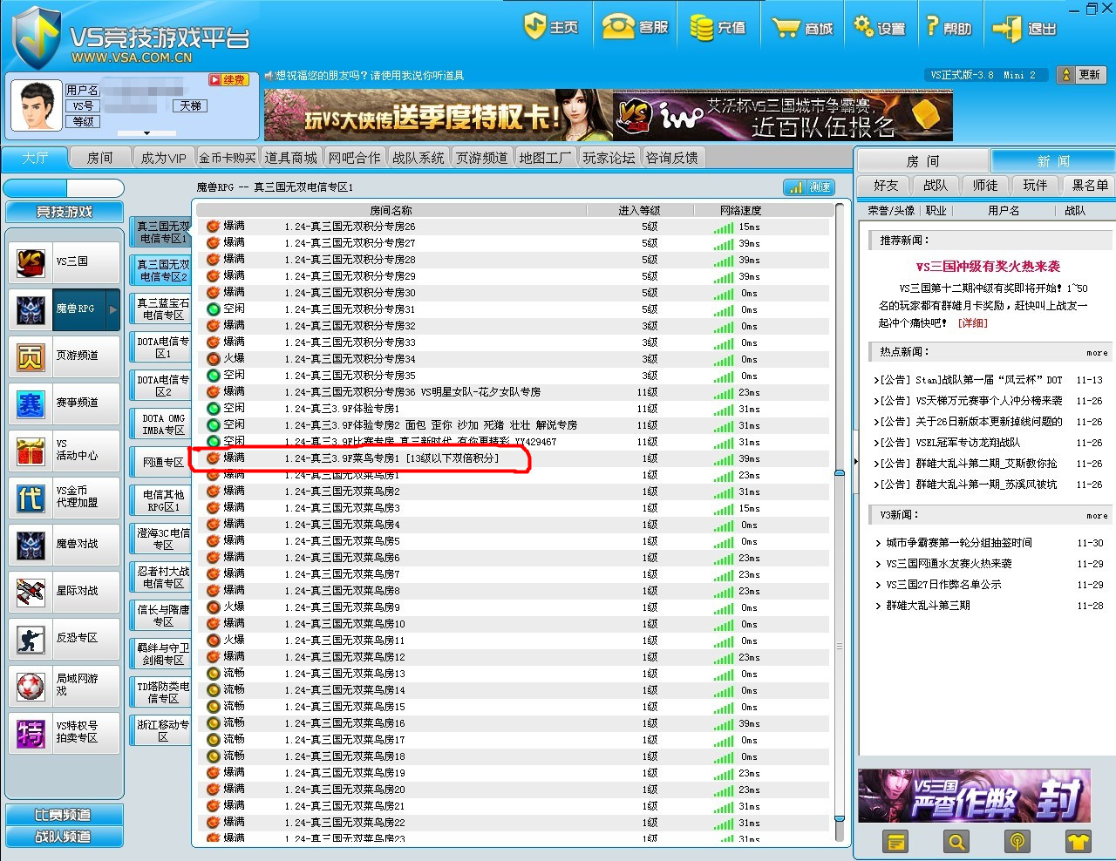Expand the 魔兽RPG arrow

point(112,308)
